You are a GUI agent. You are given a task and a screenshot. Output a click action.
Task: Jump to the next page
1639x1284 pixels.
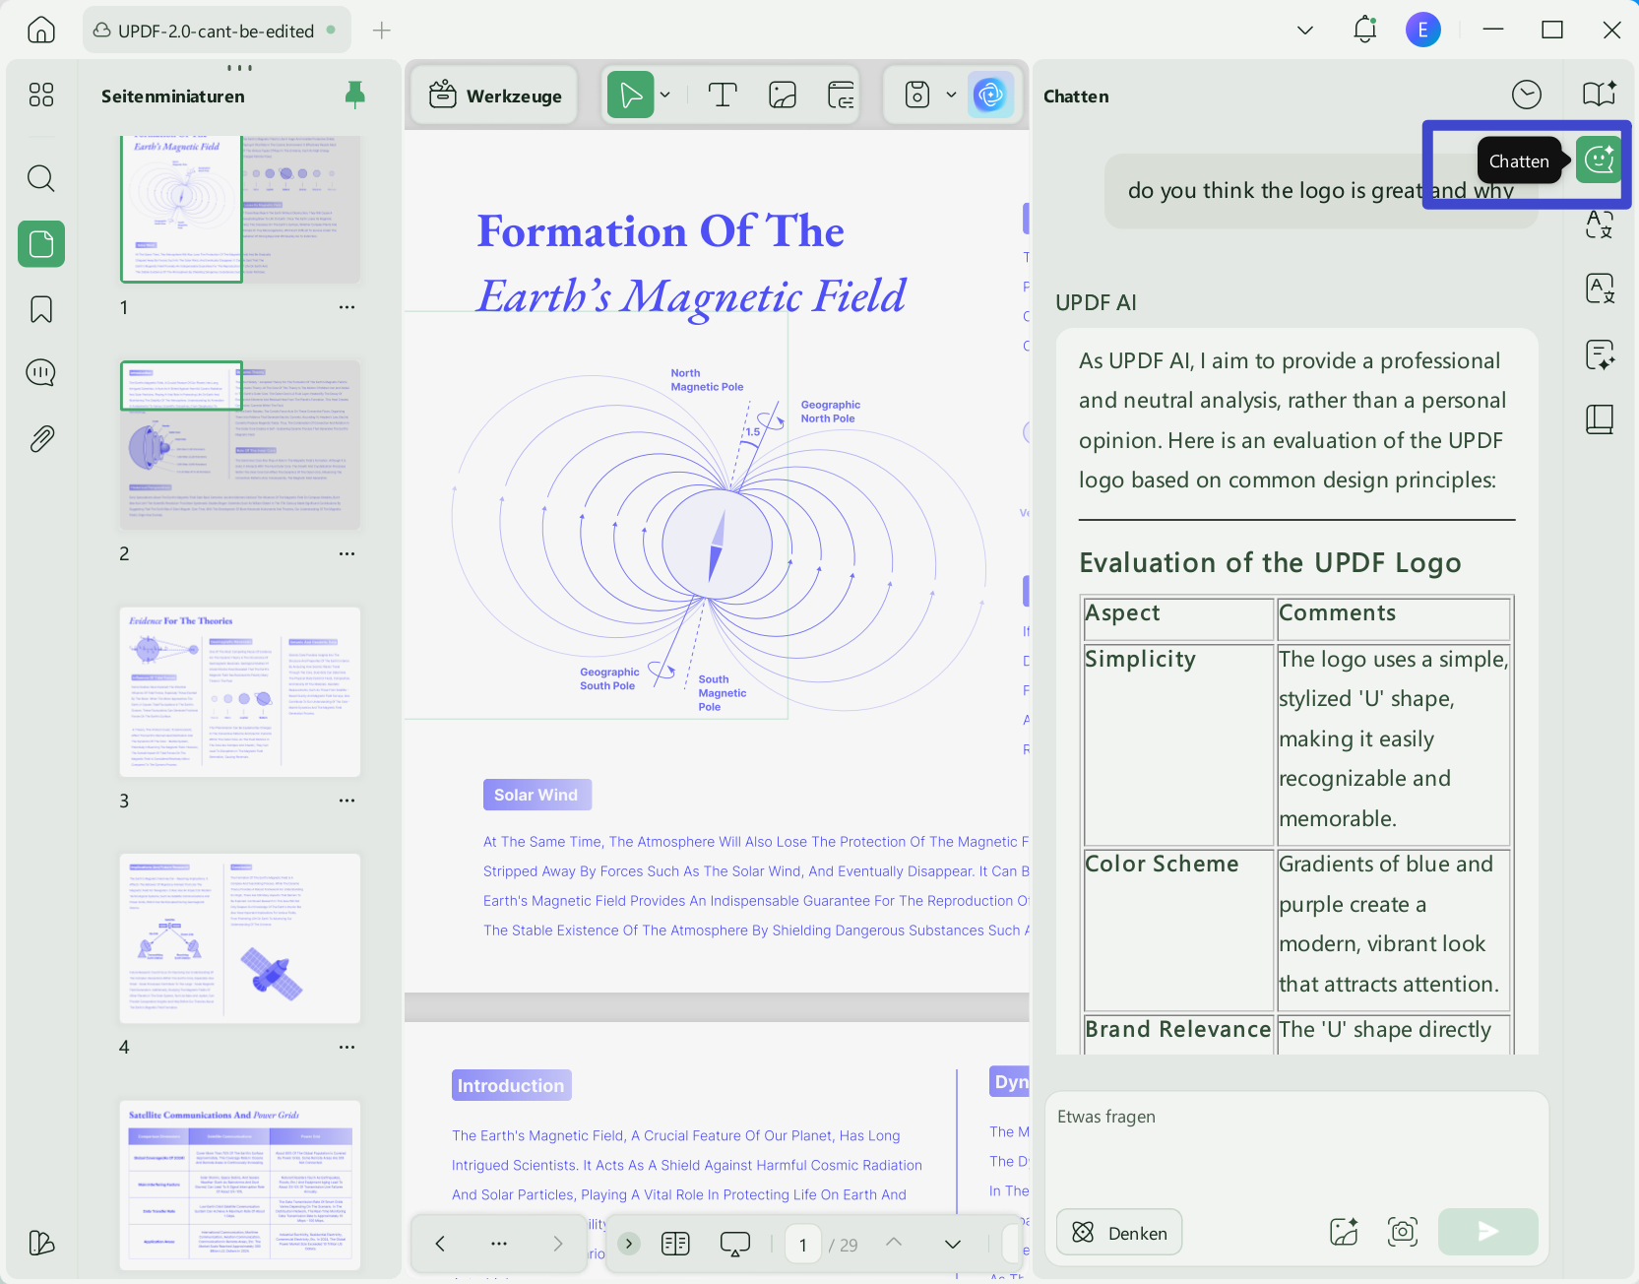pos(953,1244)
